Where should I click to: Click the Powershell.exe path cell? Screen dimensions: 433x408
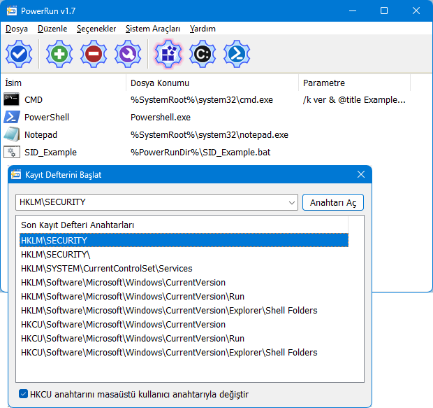point(161,117)
